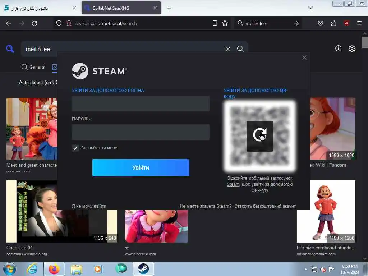
Task: Click the search go arrow in toolbar
Action: [x=296, y=23]
